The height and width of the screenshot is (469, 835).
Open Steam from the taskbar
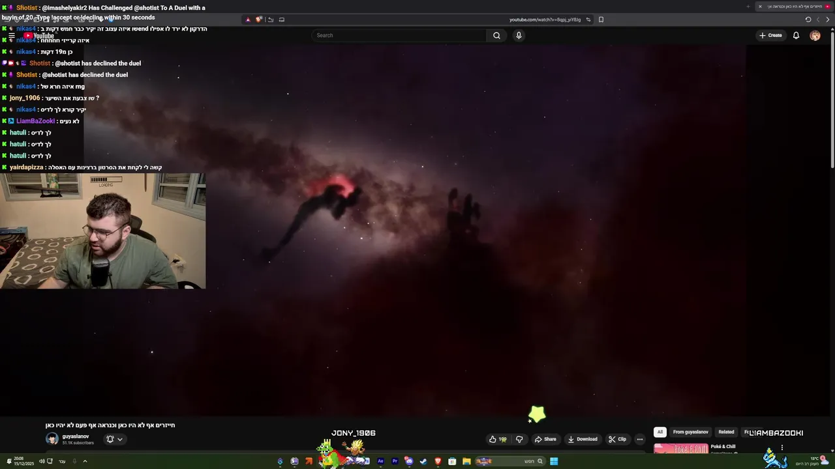click(423, 461)
